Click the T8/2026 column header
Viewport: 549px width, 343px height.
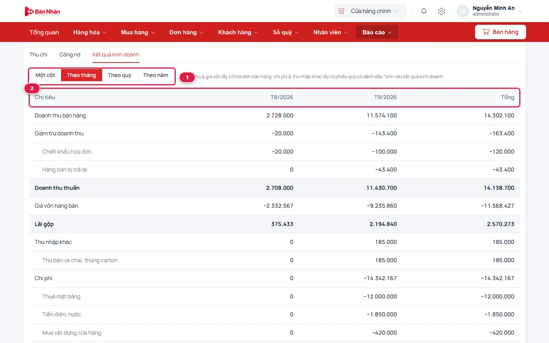point(282,97)
